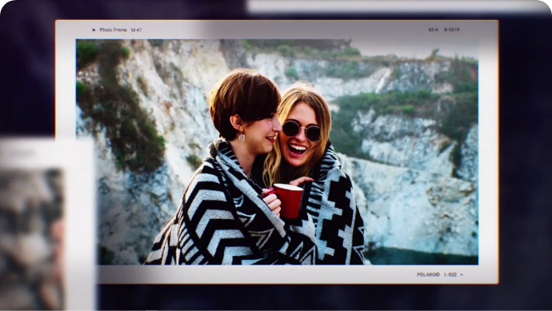Click the small dot after L-032
Viewport: 552px width, 311px height.
pos(462,274)
